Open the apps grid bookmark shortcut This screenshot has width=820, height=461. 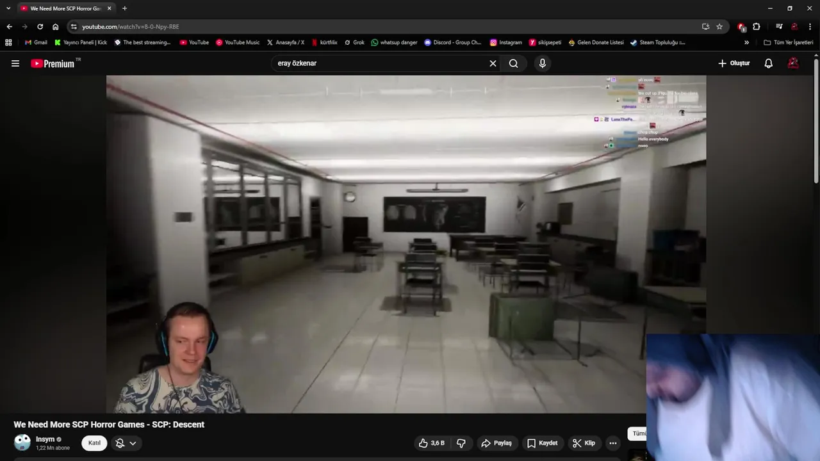(8, 42)
